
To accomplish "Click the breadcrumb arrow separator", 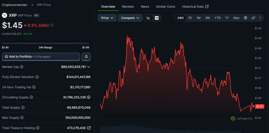I will [x=32, y=5].
